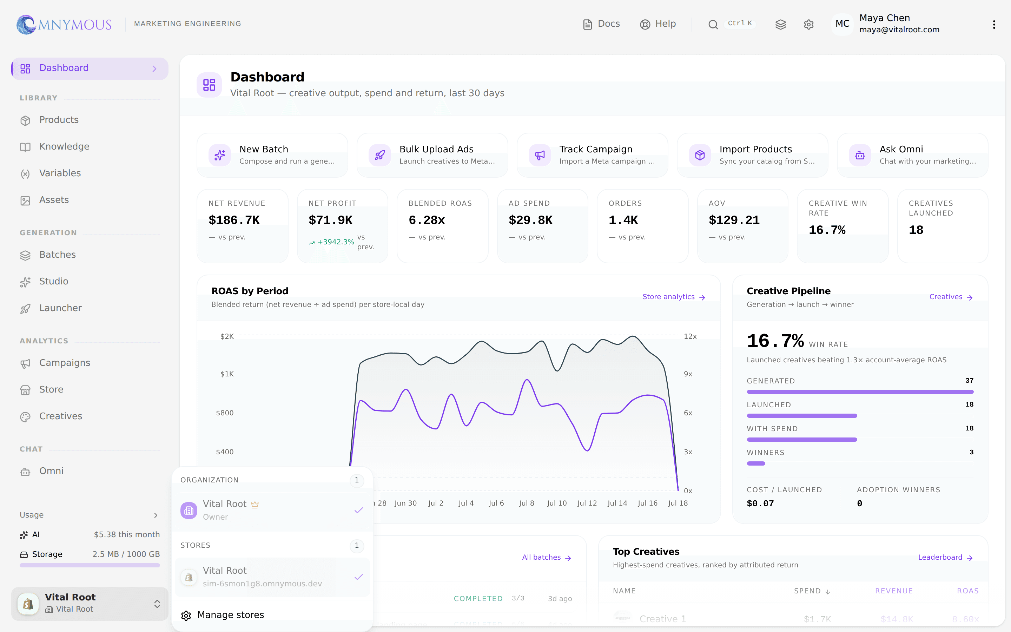Click the Storage usage progress bar

tap(90, 565)
